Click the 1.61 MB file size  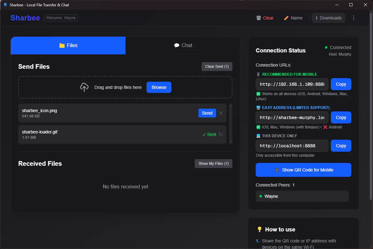coord(29,138)
